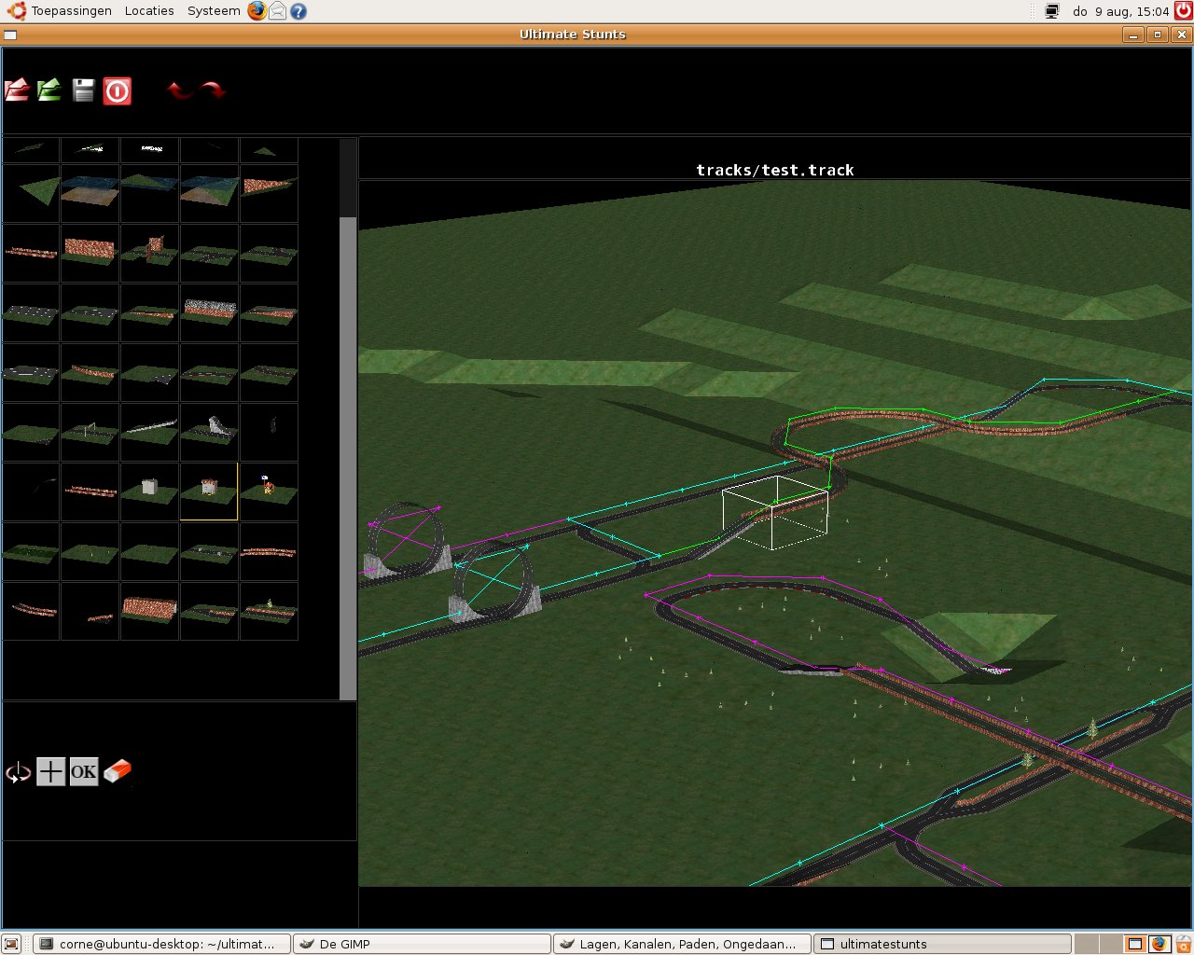
Task: Choose the loop ramp tile with gray arch
Action: pyautogui.click(x=209, y=432)
